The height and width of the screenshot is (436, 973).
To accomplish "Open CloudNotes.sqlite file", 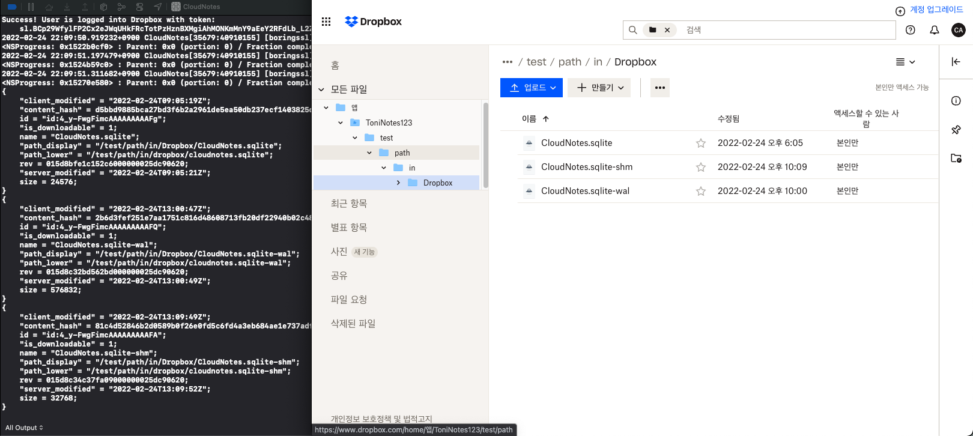I will 577,143.
